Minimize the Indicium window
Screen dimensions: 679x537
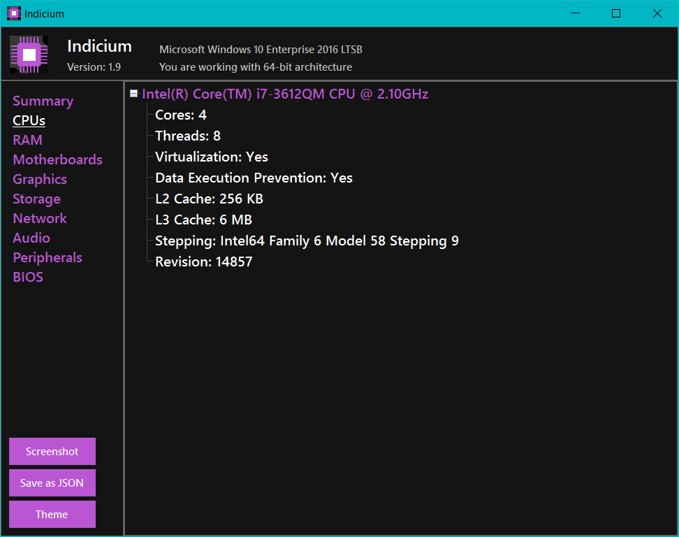[x=576, y=13]
